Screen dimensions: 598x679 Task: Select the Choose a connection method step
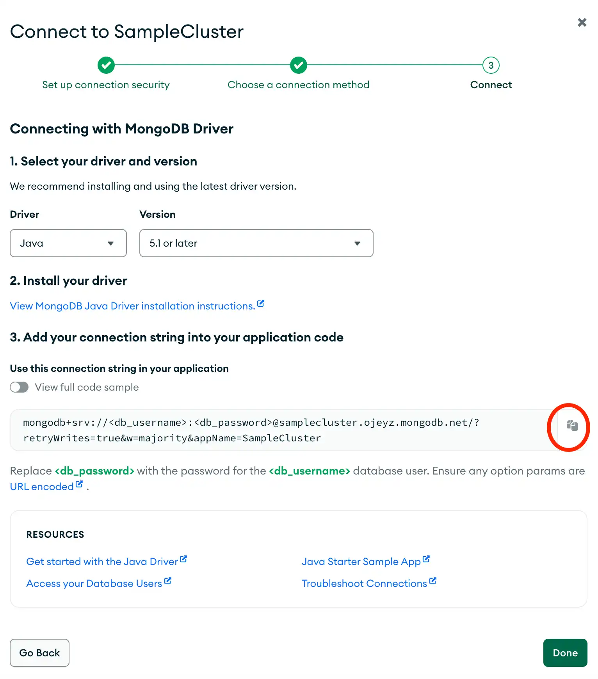pos(298,85)
